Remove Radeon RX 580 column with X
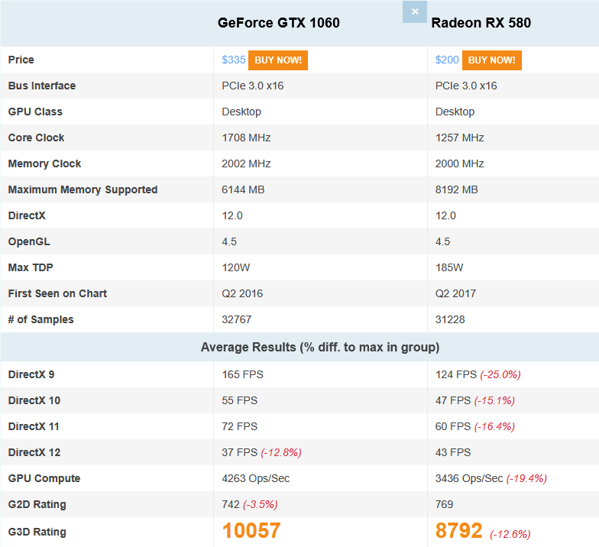 (414, 12)
